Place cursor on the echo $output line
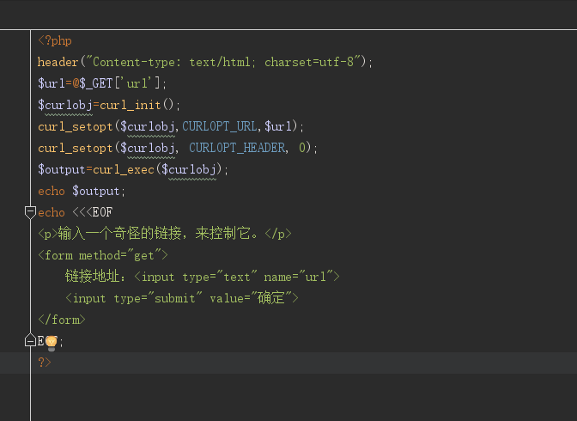This screenshot has height=421, width=577. (x=82, y=191)
